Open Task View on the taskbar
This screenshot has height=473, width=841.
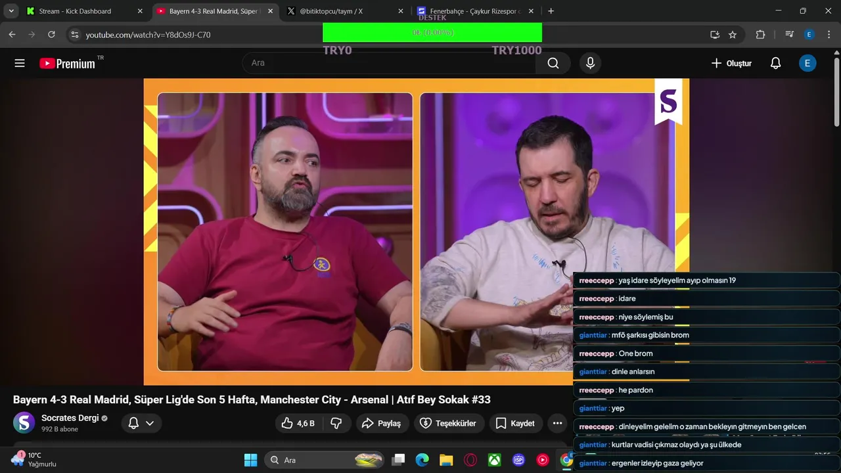click(x=398, y=460)
